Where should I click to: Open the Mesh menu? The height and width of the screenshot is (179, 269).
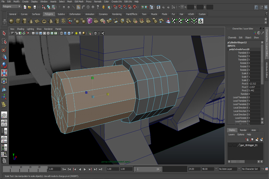pyautogui.click(x=69, y=1)
